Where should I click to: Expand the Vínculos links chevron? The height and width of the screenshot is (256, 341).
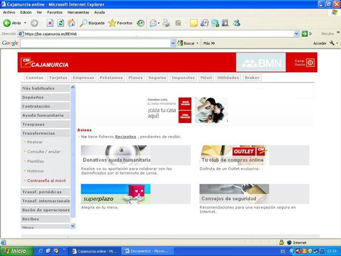click(338, 32)
